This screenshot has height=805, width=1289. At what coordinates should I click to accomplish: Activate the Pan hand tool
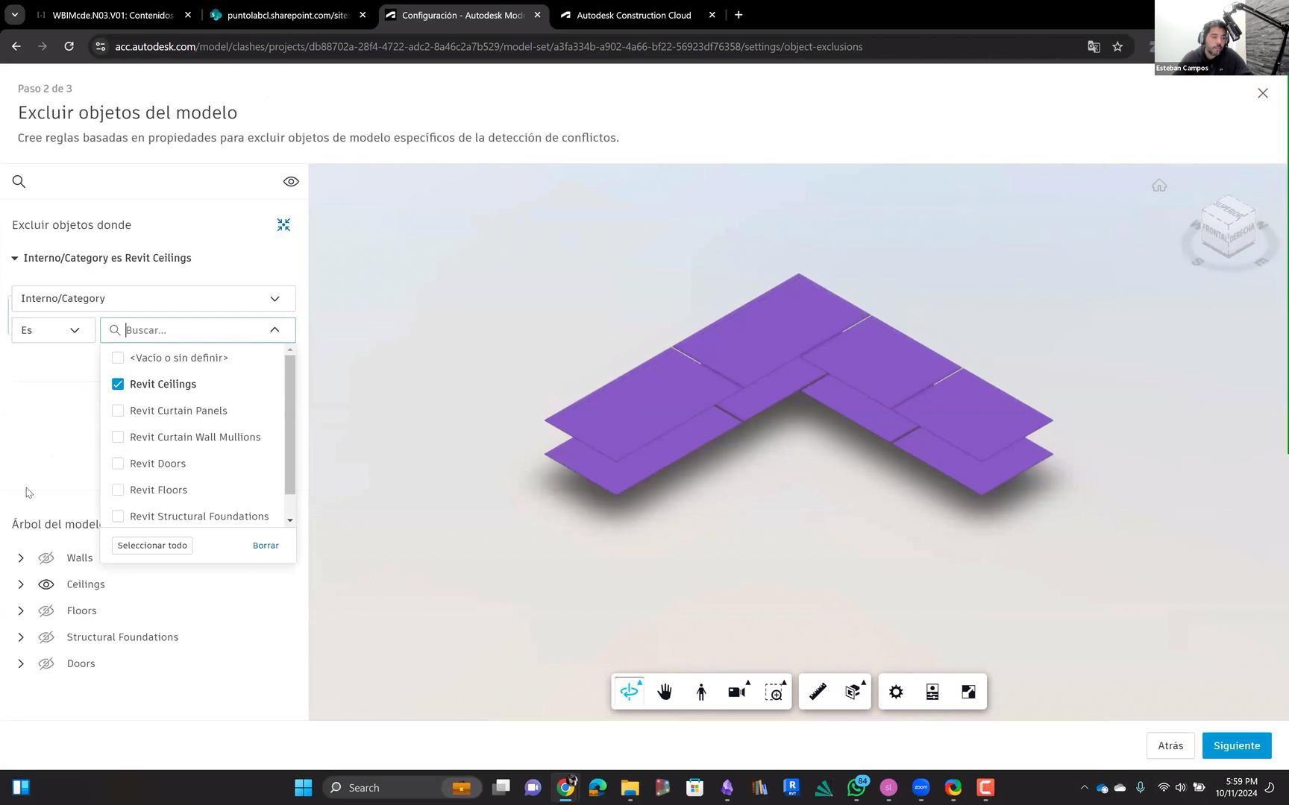coord(665,692)
